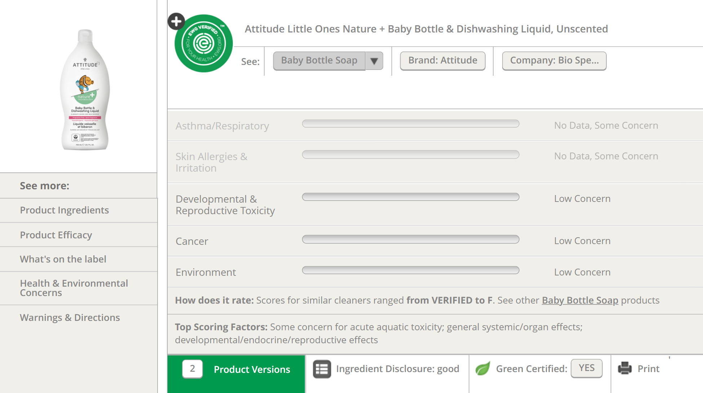
Task: Click the 'See more:' sidebar heading
Action: pos(44,186)
